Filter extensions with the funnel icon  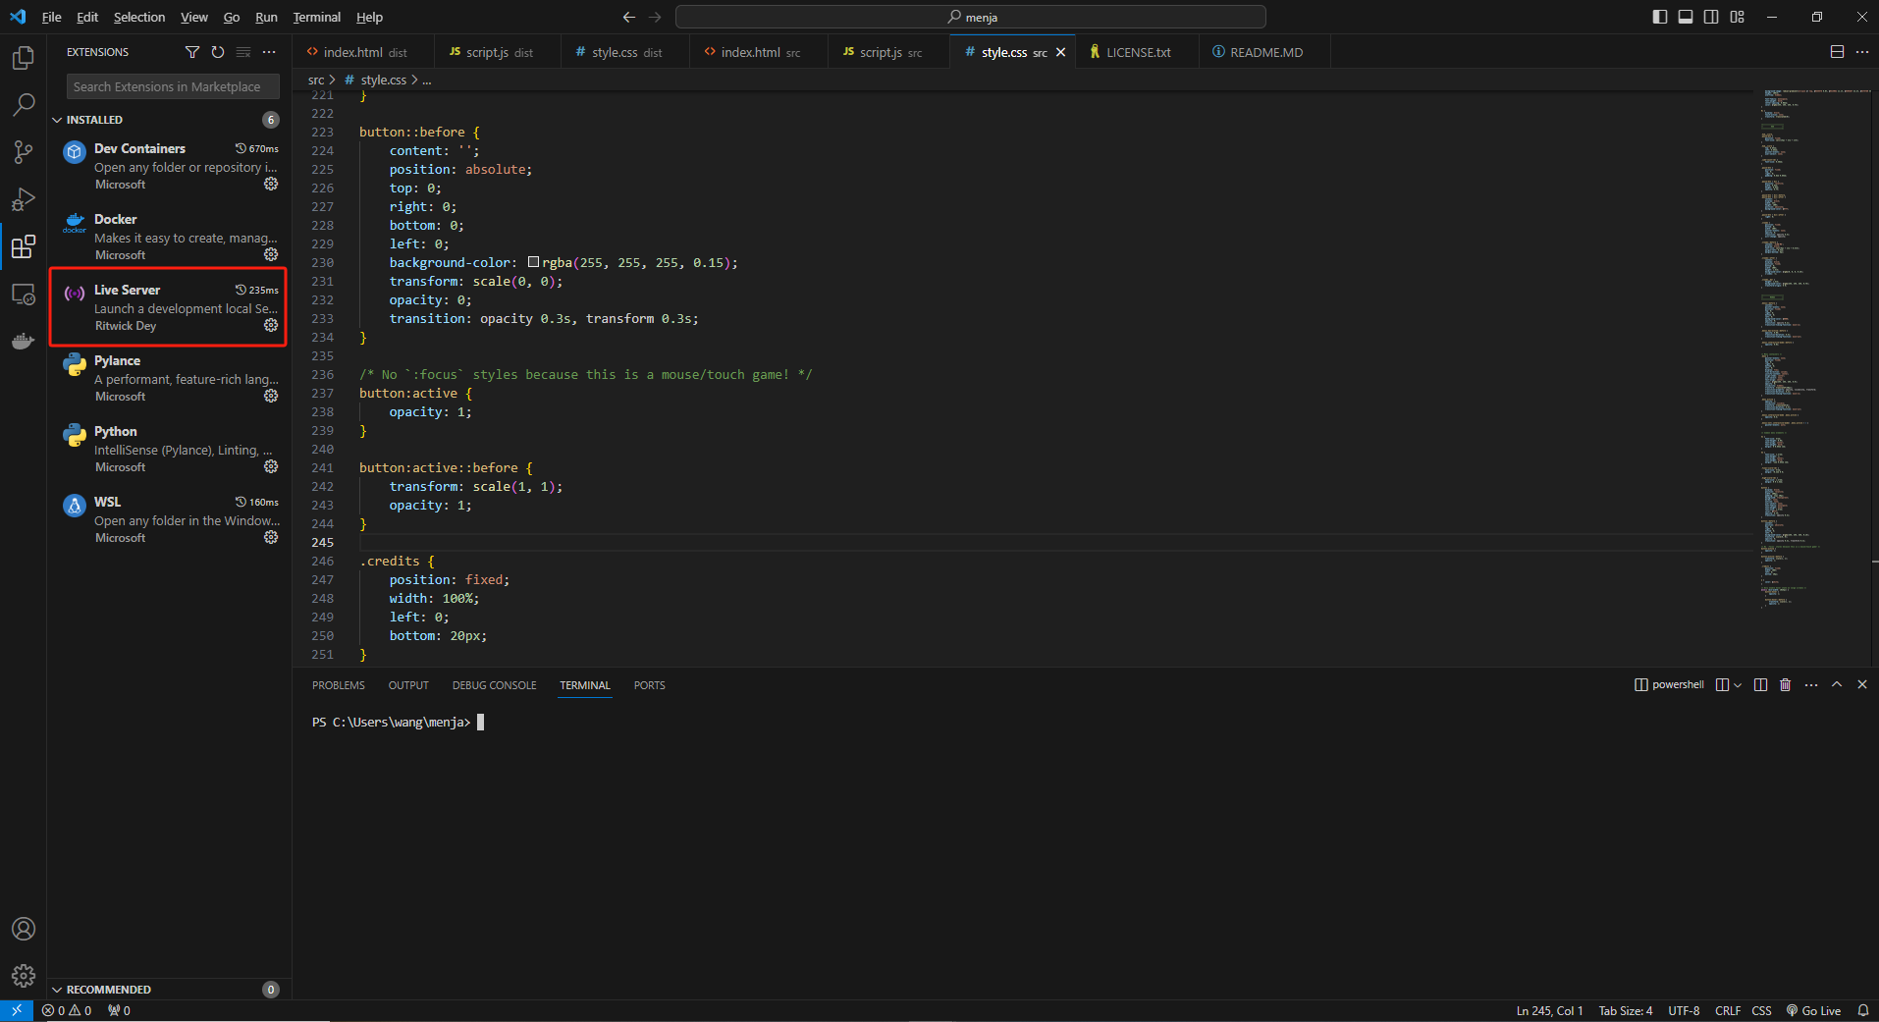[192, 52]
